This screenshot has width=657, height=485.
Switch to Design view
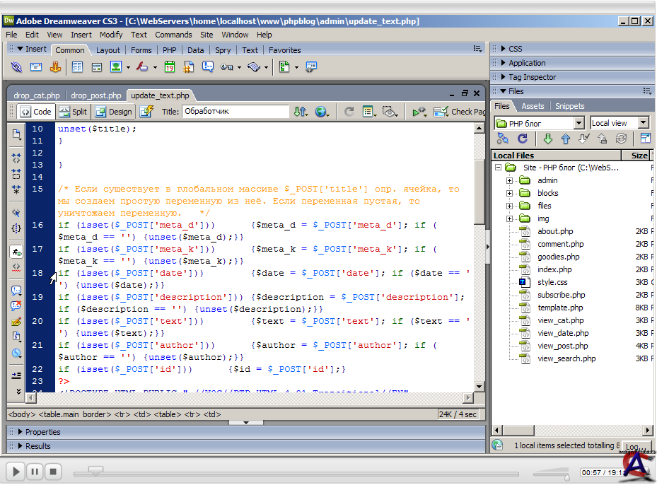(x=113, y=112)
